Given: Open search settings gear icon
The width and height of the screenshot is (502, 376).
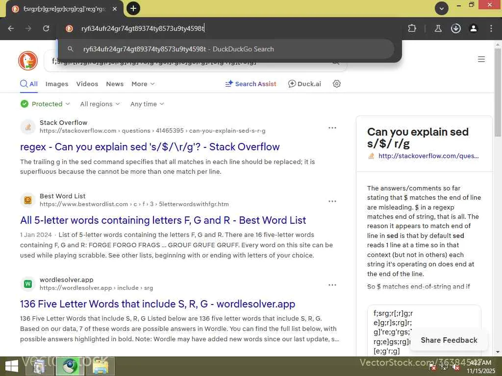Looking at the screenshot, I should click(x=336, y=84).
